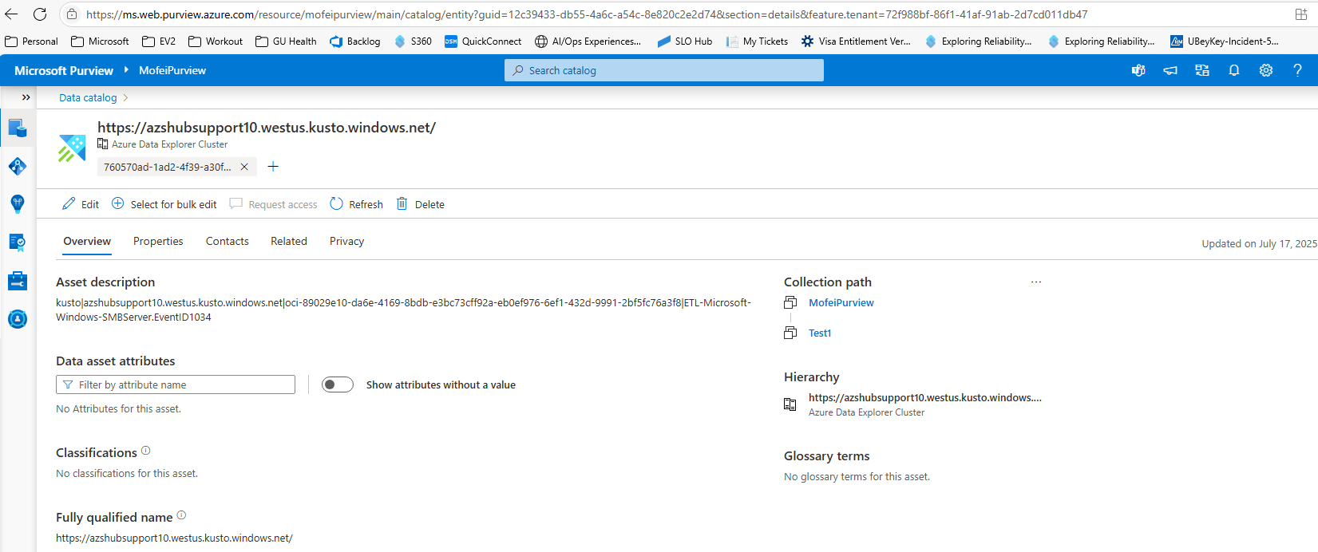Open the Data map sidebar icon
The image size is (1318, 552).
(18, 166)
